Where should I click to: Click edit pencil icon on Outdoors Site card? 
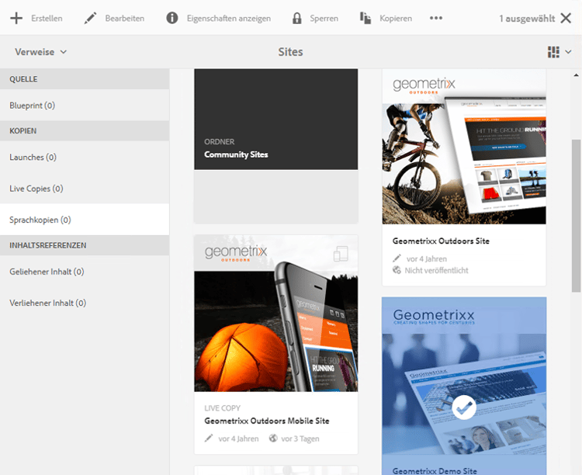(397, 258)
